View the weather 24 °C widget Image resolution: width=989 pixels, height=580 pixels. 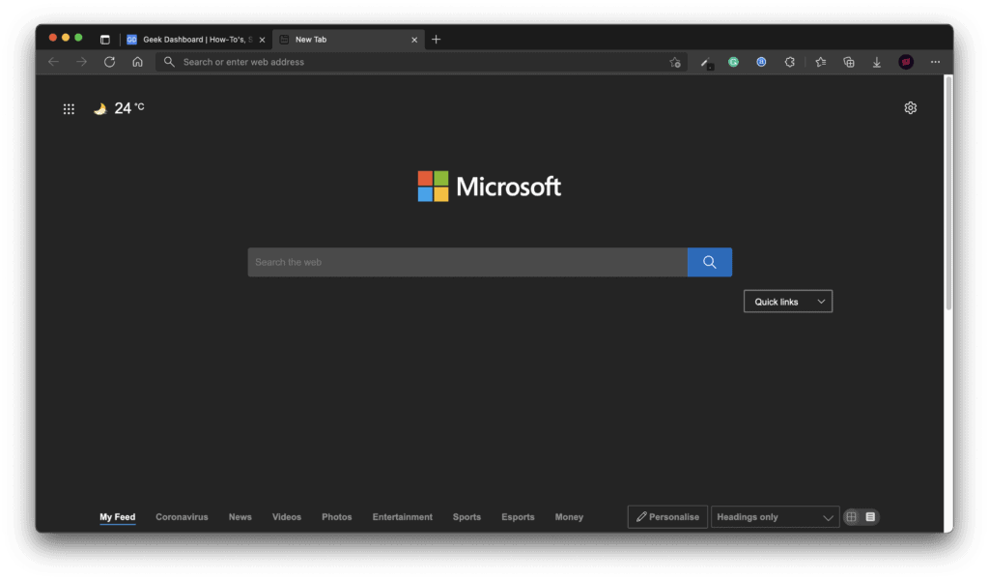click(119, 108)
